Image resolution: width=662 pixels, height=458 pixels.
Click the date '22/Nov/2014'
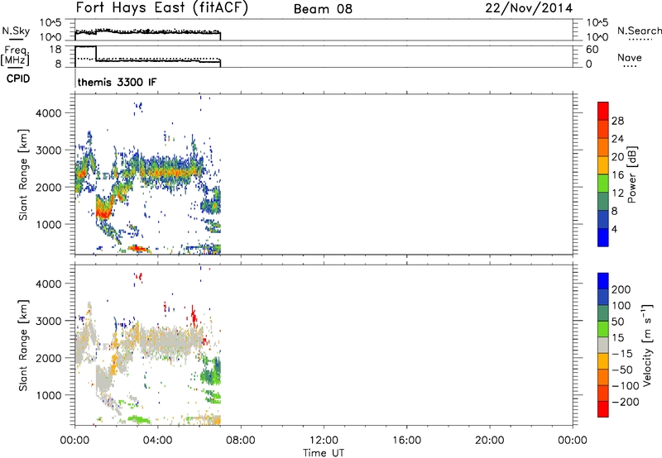pos(529,8)
